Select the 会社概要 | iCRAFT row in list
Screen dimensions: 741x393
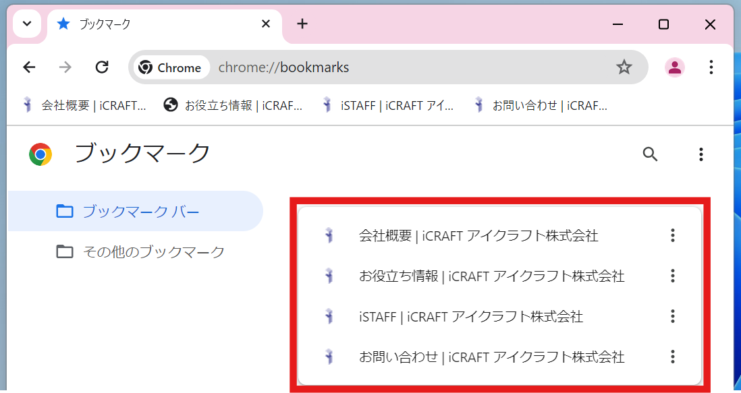pyautogui.click(x=499, y=235)
